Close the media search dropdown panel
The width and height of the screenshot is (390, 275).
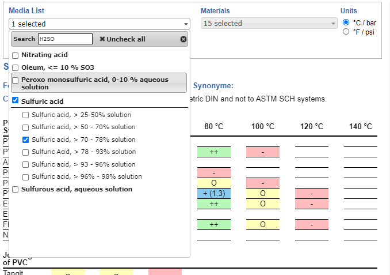183,39
